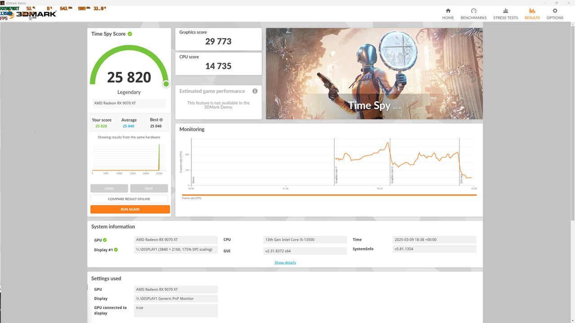Open the Home tab icon
This screenshot has height=323, width=575.
pos(448,11)
